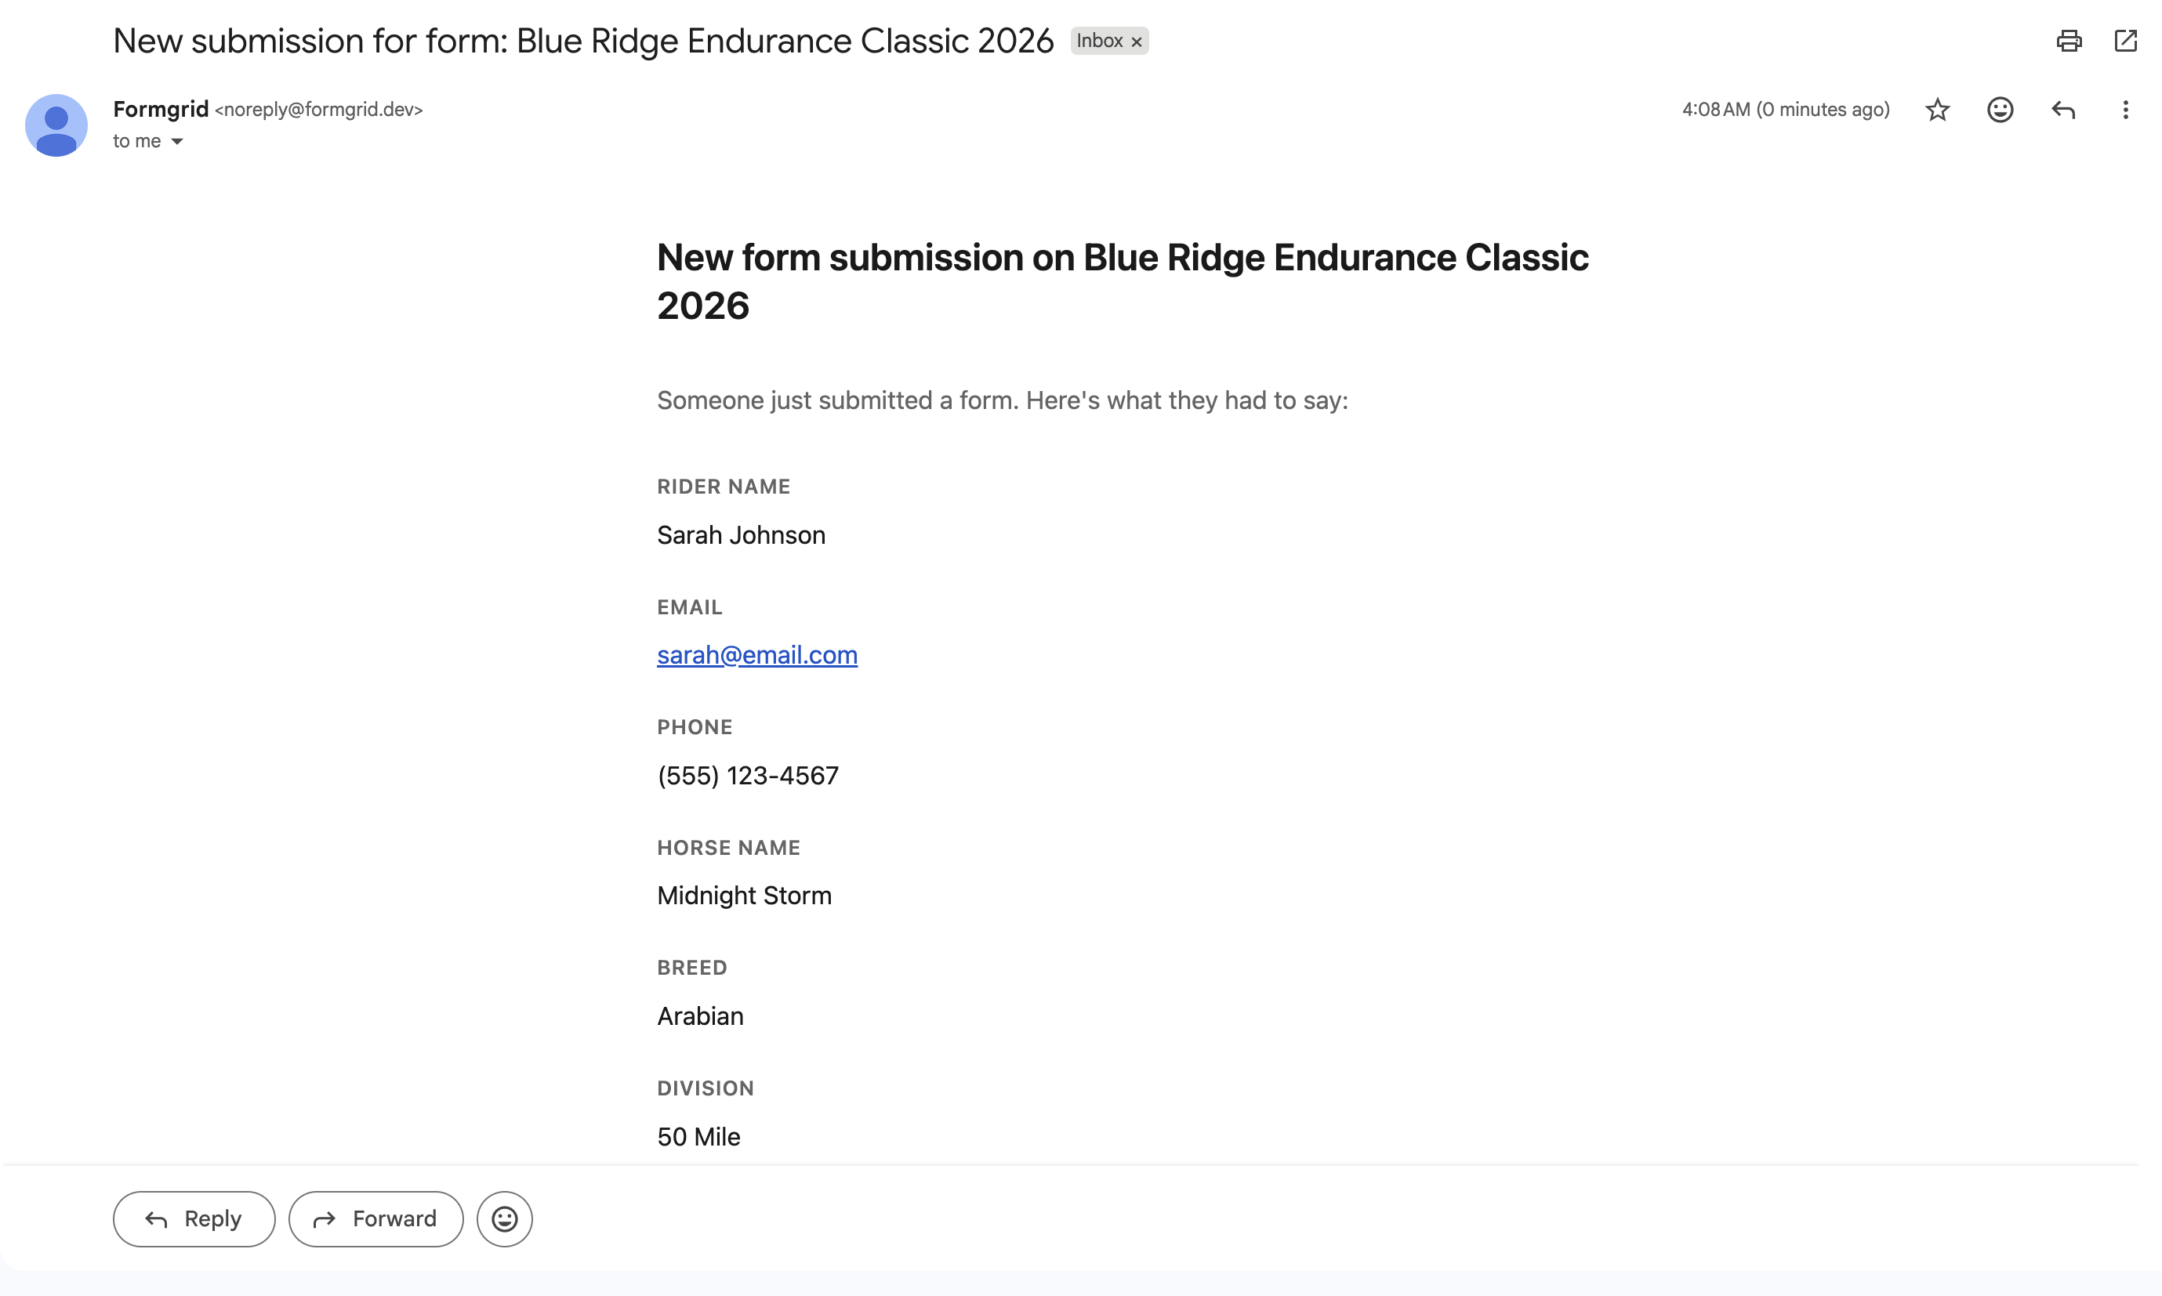Click the sender's avatar picture
This screenshot has width=2162, height=1296.
[x=56, y=125]
